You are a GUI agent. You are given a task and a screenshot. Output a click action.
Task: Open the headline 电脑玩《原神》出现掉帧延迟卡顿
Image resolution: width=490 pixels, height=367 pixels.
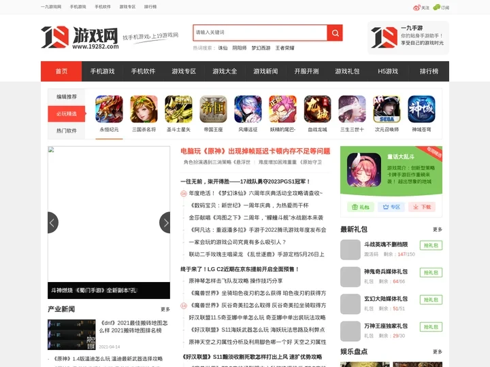click(255, 152)
